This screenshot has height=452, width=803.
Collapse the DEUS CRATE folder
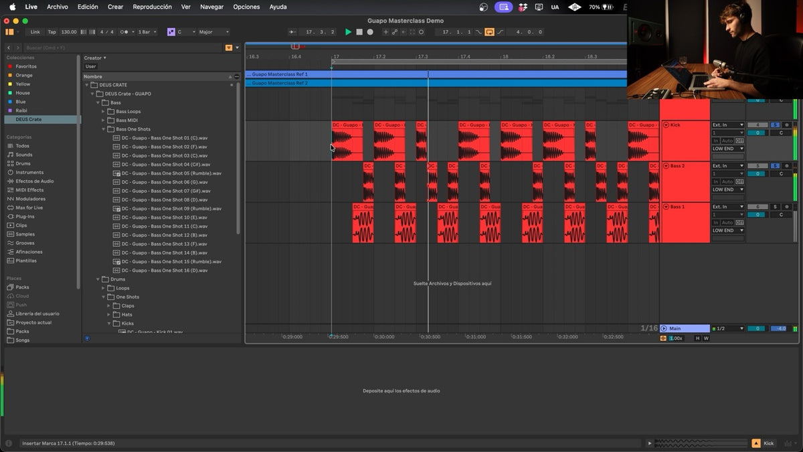tap(87, 85)
